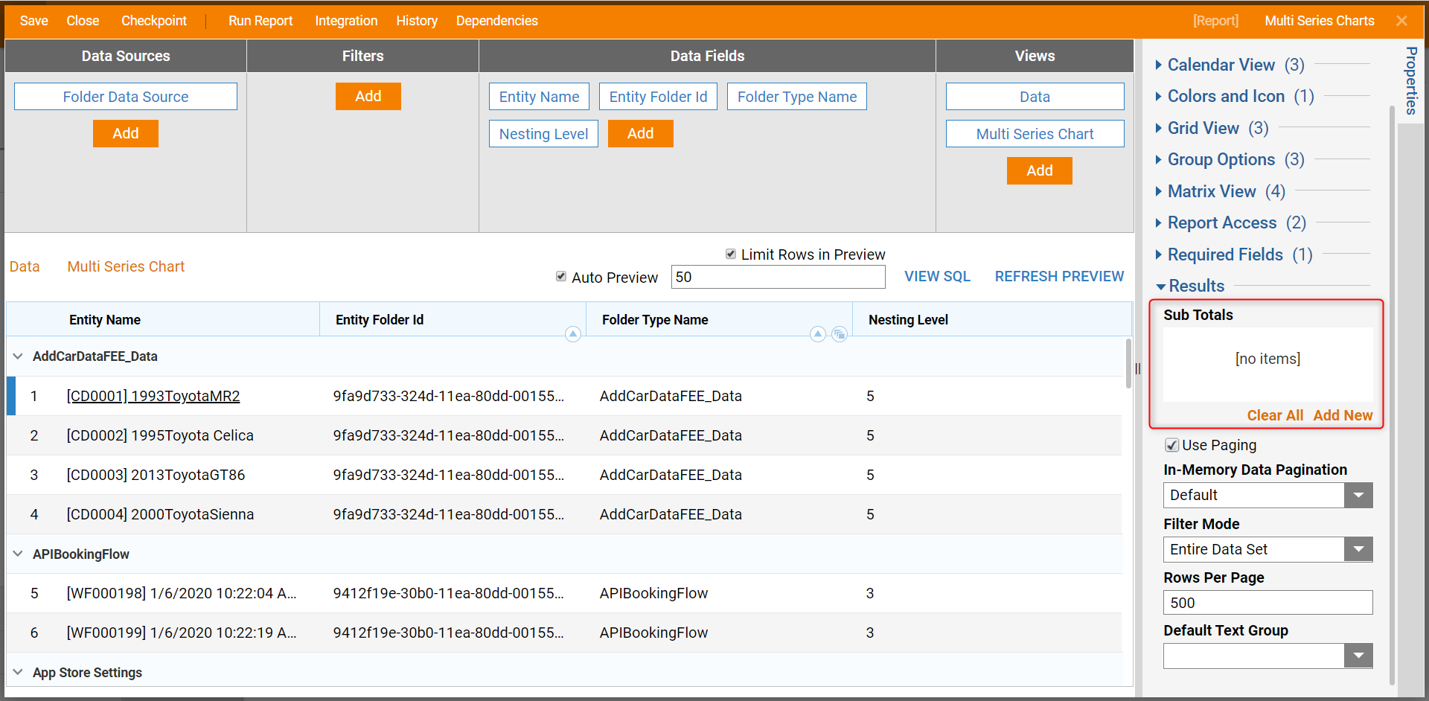The image size is (1429, 701).
Task: Open the Dependencies menu item
Action: click(496, 21)
